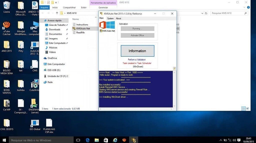Select OneDrive in the navigation pane
This screenshot has width=256, height=143.
click(52, 58)
